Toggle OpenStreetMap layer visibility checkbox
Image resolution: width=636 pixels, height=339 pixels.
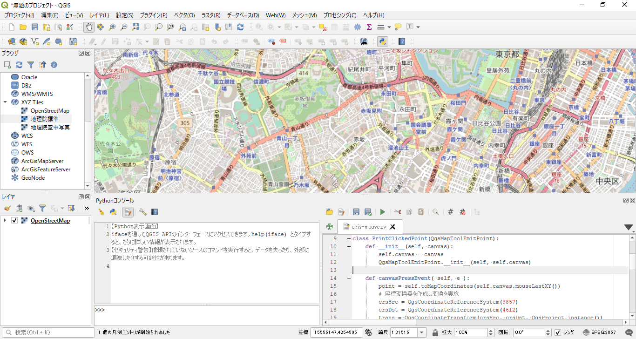14,221
